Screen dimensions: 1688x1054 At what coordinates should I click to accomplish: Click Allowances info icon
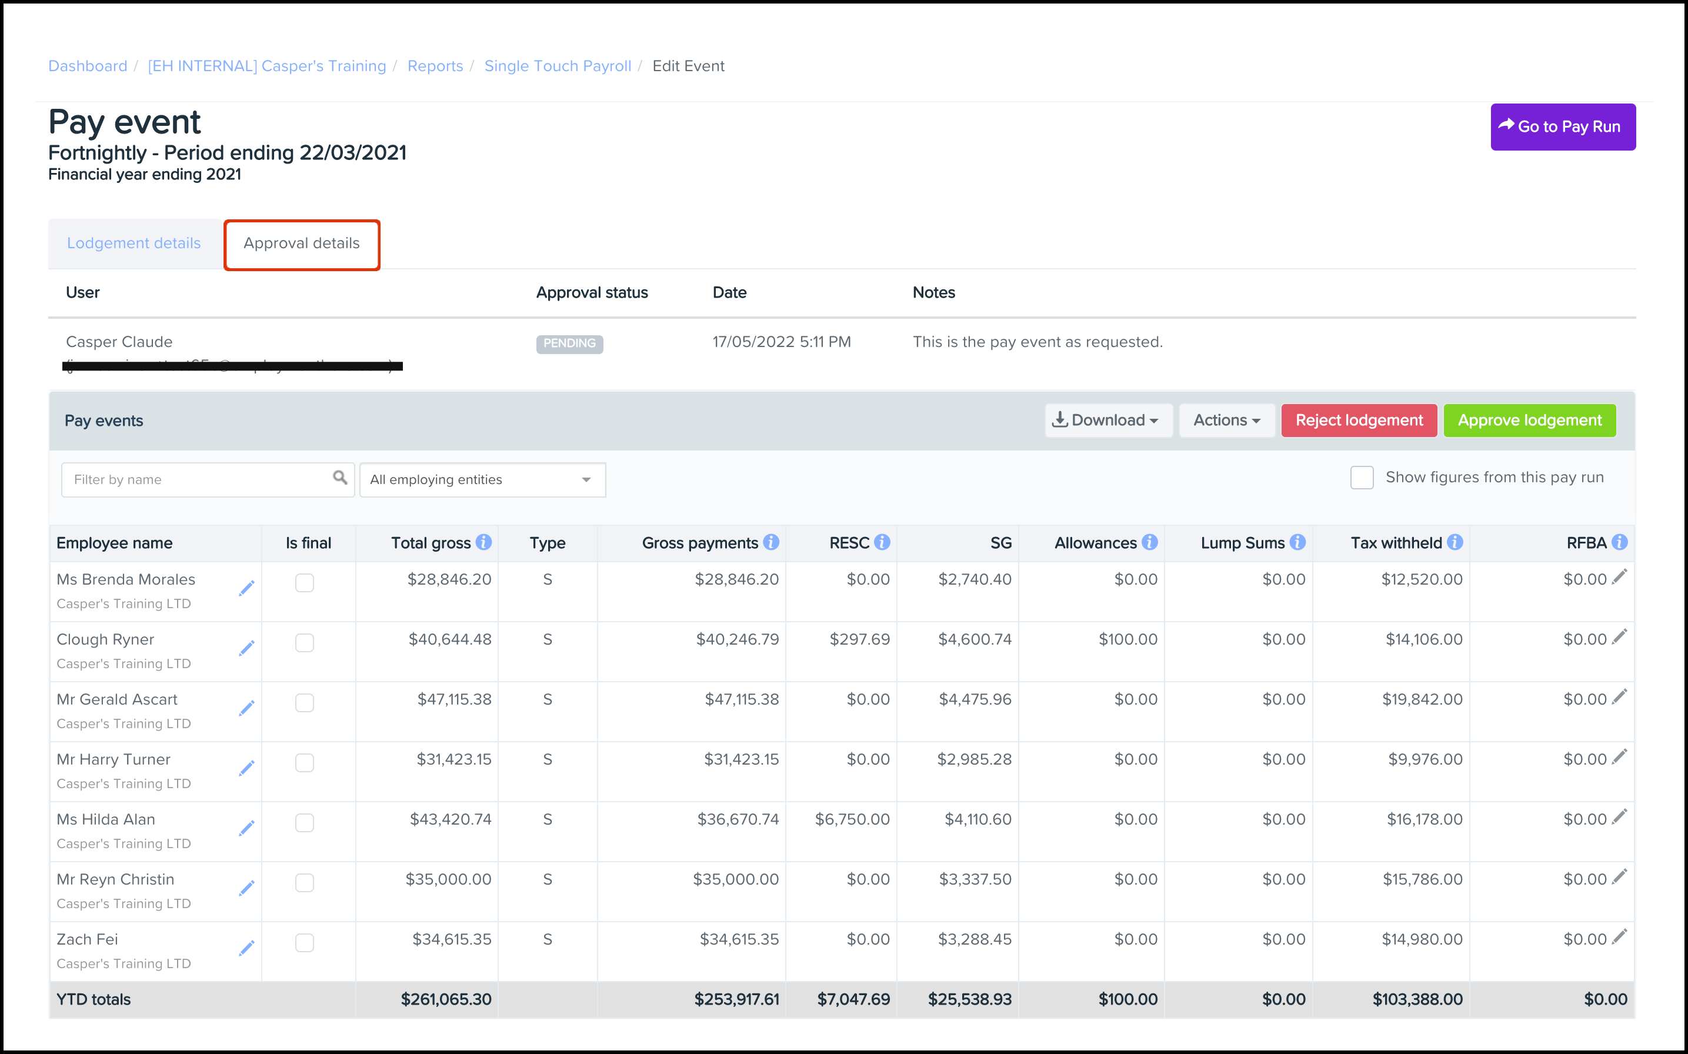(x=1150, y=542)
